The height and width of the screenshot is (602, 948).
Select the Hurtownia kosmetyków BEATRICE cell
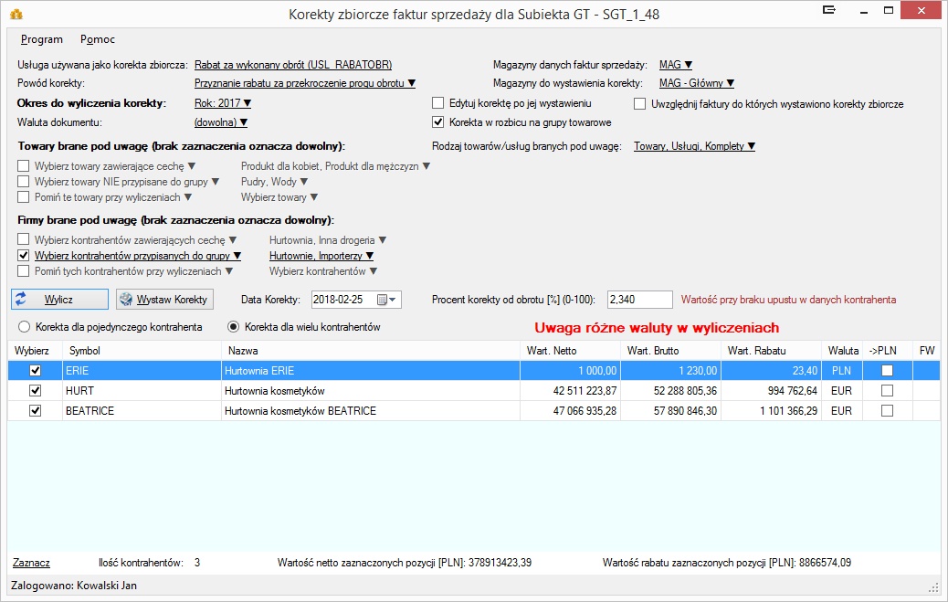coord(371,411)
